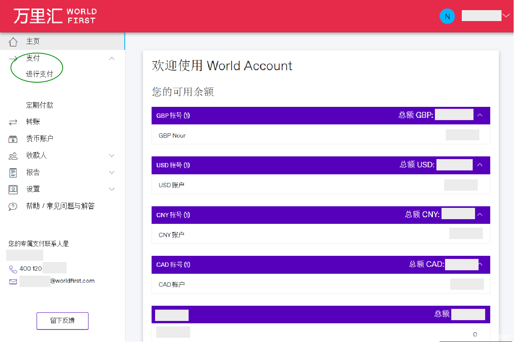The width and height of the screenshot is (514, 342).
Task: Open the account dropdown arrow in header
Action: click(x=506, y=16)
